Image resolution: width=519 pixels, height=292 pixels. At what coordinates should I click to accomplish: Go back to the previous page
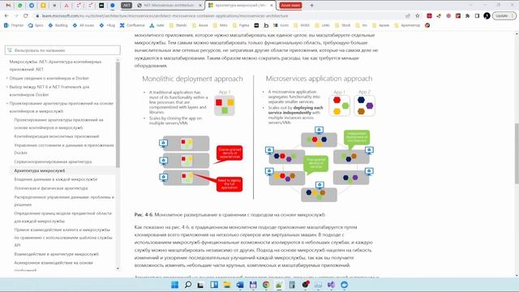(x=6, y=15)
